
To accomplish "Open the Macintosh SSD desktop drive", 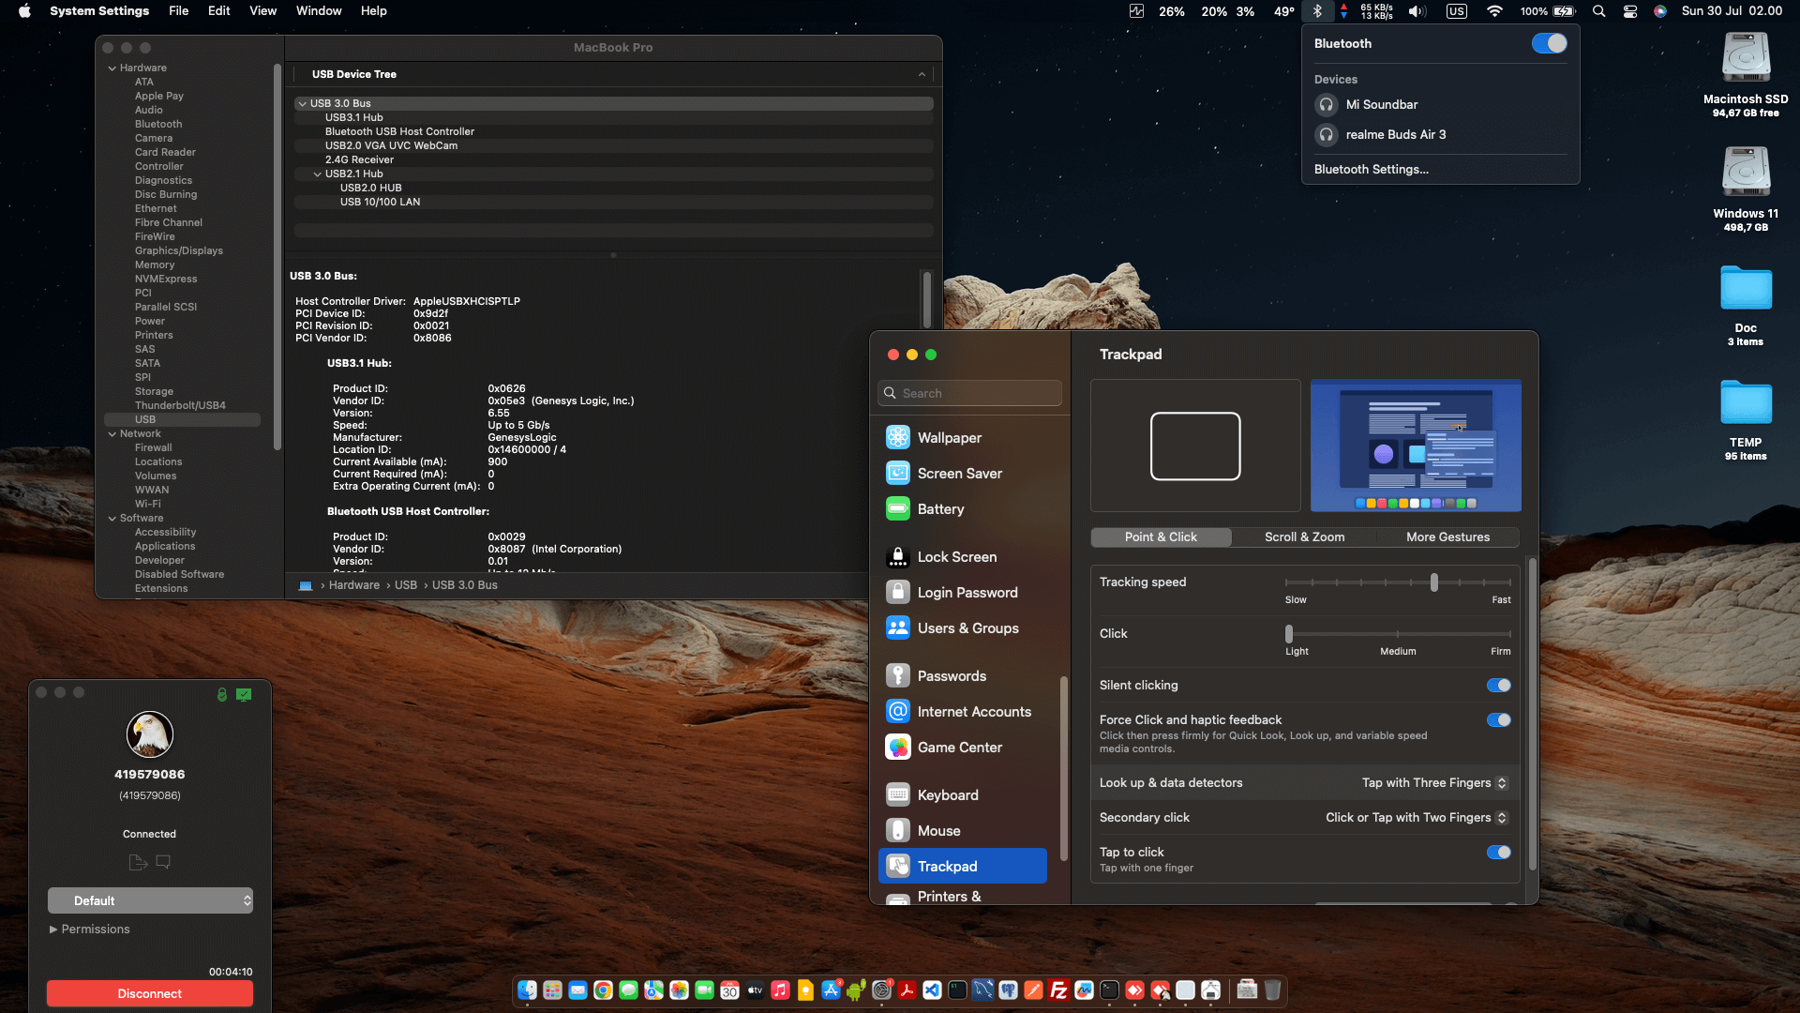I will (1746, 75).
